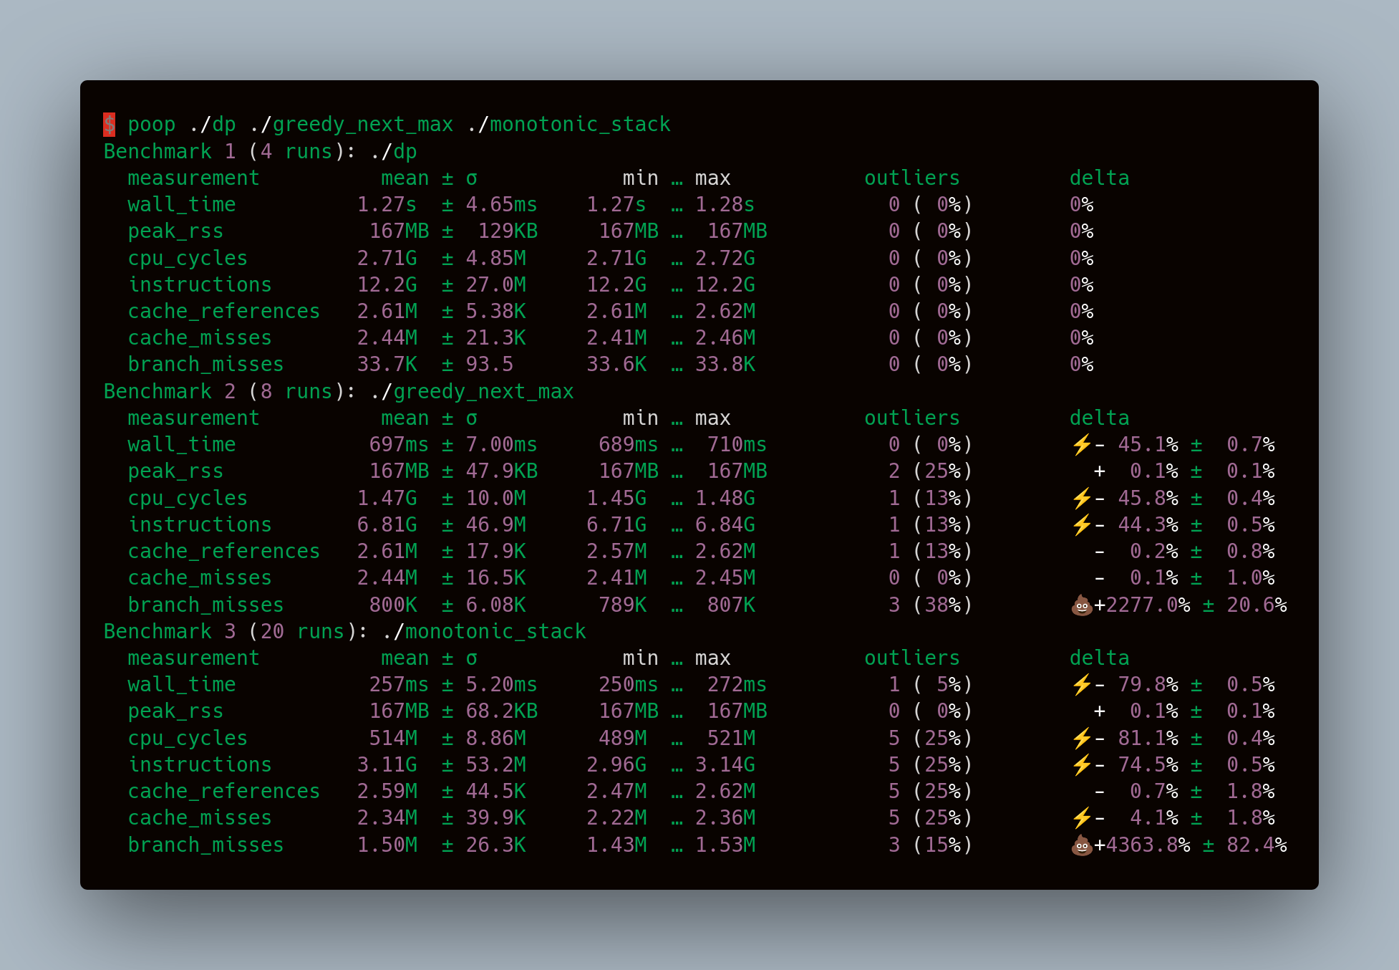Click 1.50M branch_misses mean value
The width and height of the screenshot is (1399, 970).
[387, 845]
